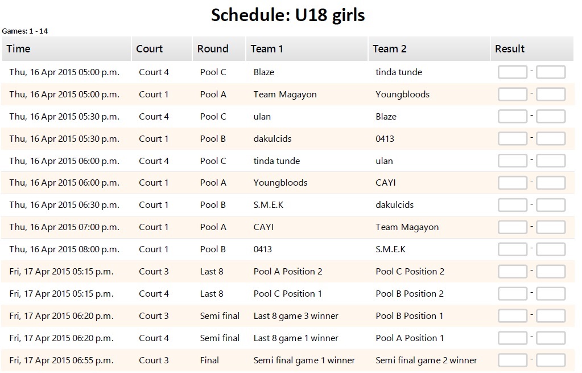Focus left score box for ulan vs Blaze
Image resolution: width=582 pixels, height=373 pixels.
point(513,117)
